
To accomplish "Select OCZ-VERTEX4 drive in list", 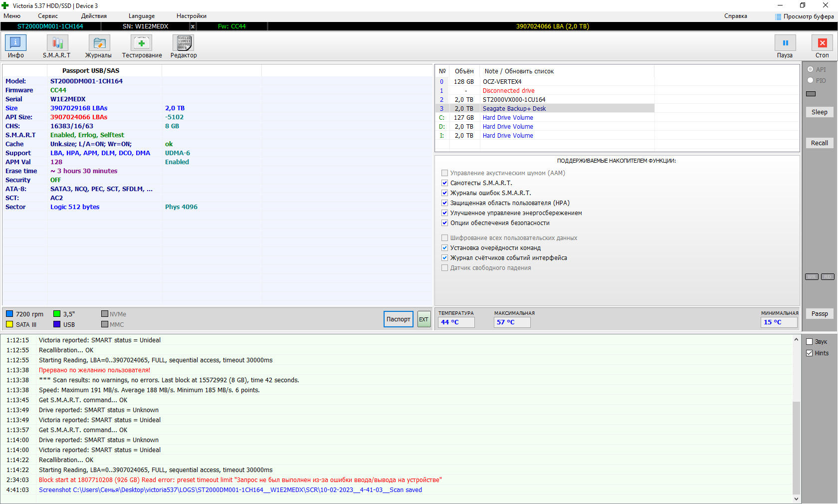I will click(545, 82).
